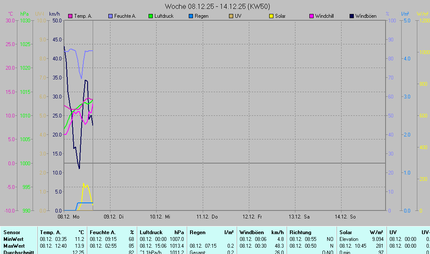Click the 14.12. So date marker
This screenshot has width=430, height=254.
pyautogui.click(x=345, y=217)
